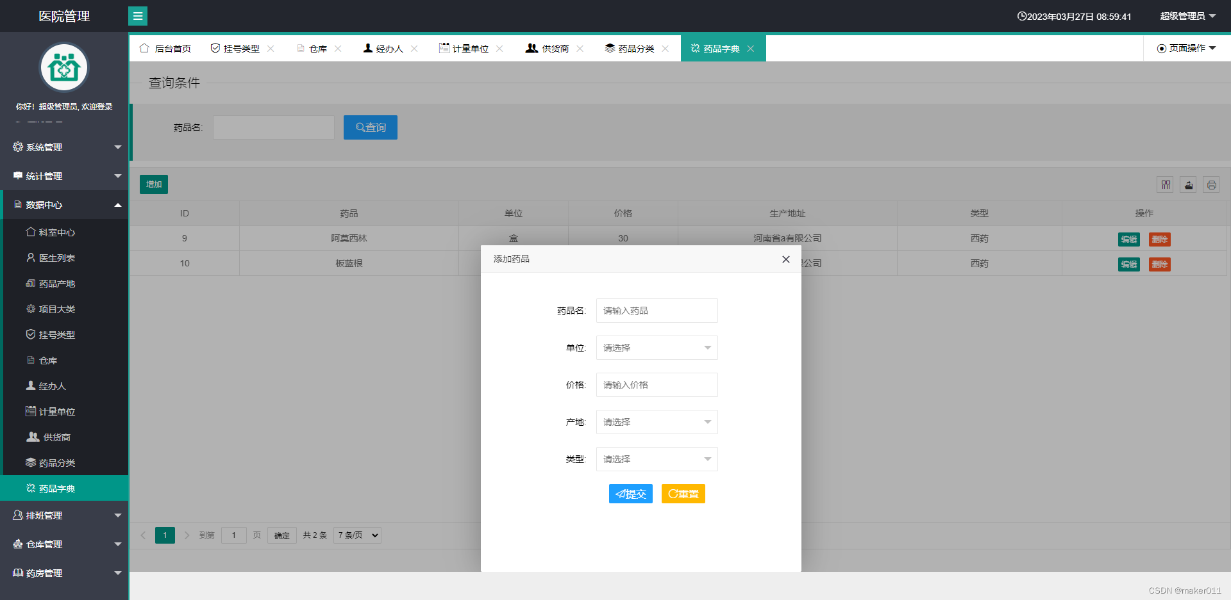This screenshot has width=1231, height=600.
Task: Click the 提交 submit button
Action: (631, 494)
